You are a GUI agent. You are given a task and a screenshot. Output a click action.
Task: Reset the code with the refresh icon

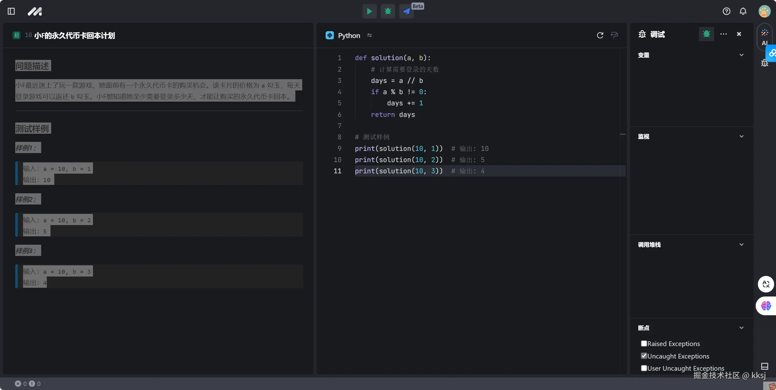[x=600, y=35]
